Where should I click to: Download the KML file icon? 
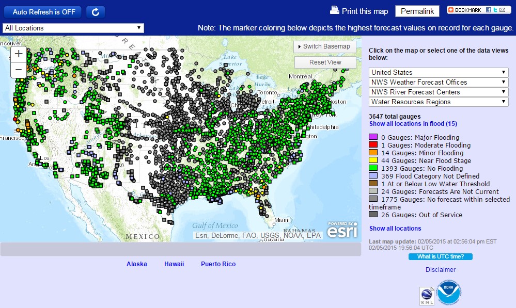tap(427, 295)
